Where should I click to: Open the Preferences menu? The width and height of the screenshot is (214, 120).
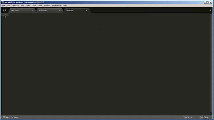pos(57,6)
